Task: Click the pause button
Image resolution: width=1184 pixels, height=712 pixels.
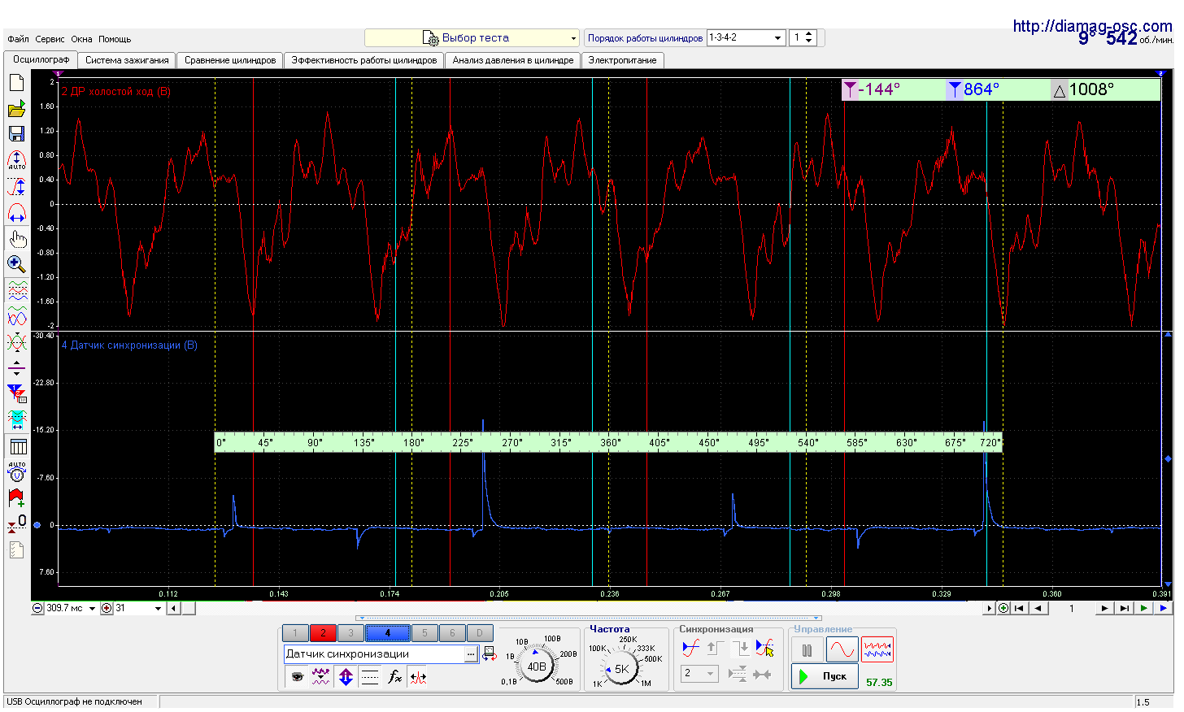Action: coord(807,650)
